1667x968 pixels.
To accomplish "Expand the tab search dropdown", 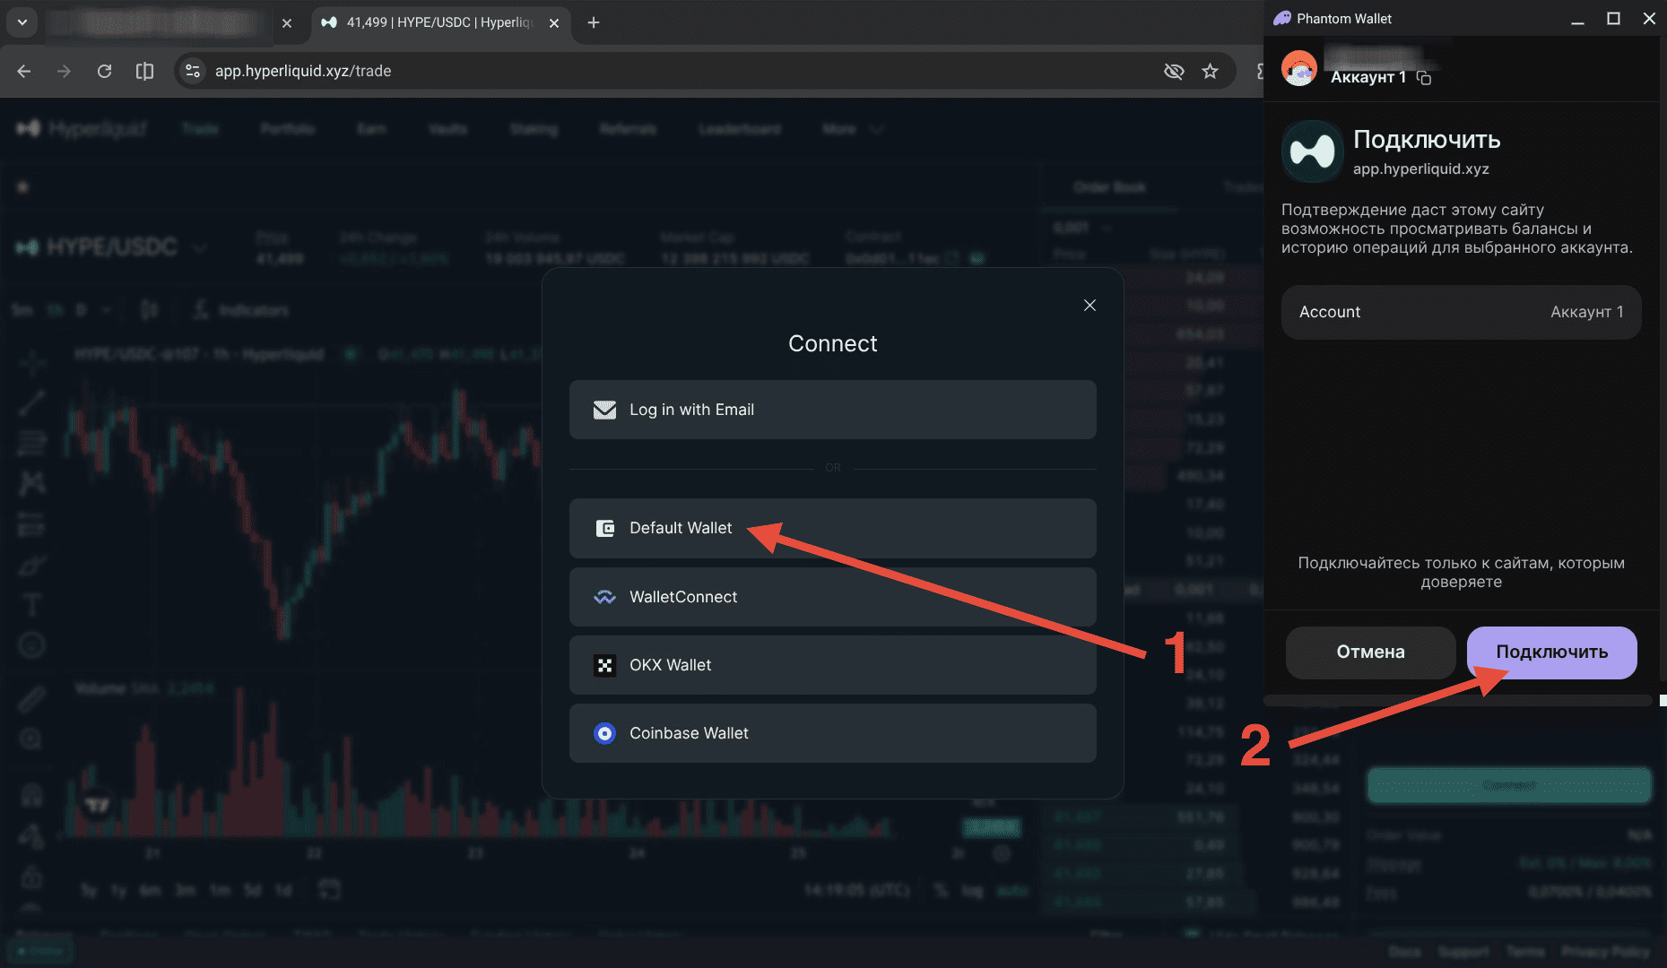I will click(22, 22).
